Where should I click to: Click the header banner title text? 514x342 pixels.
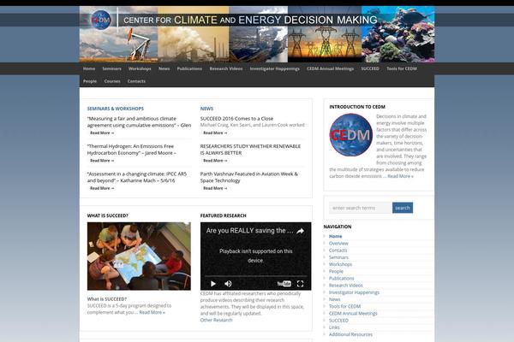pyautogui.click(x=250, y=21)
